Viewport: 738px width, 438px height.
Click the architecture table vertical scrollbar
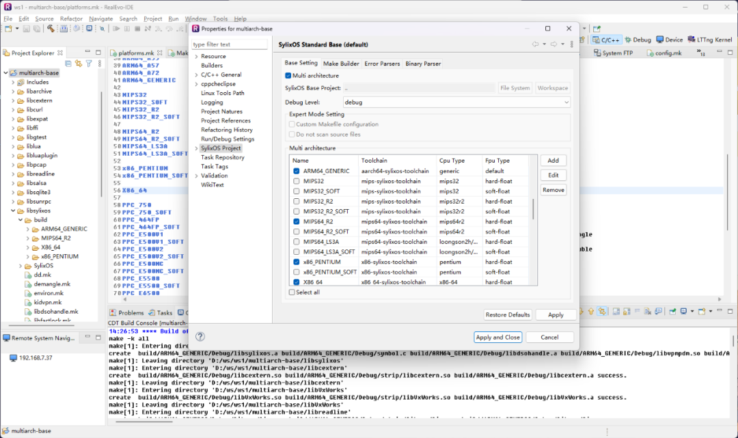(x=533, y=208)
